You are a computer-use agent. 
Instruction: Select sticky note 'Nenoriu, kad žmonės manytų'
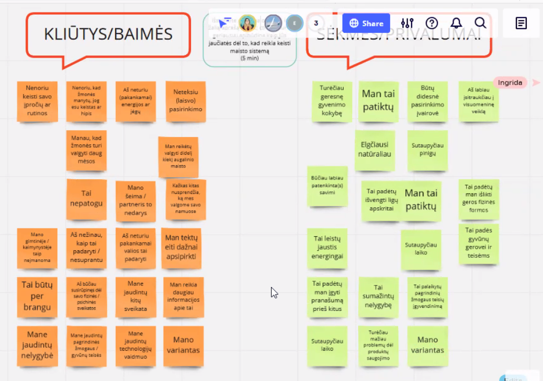(86, 101)
